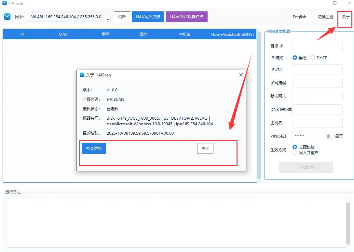The image size is (354, 252).
Task: Click the 运行日志 vertical scrollbar
Action: (x=348, y=223)
